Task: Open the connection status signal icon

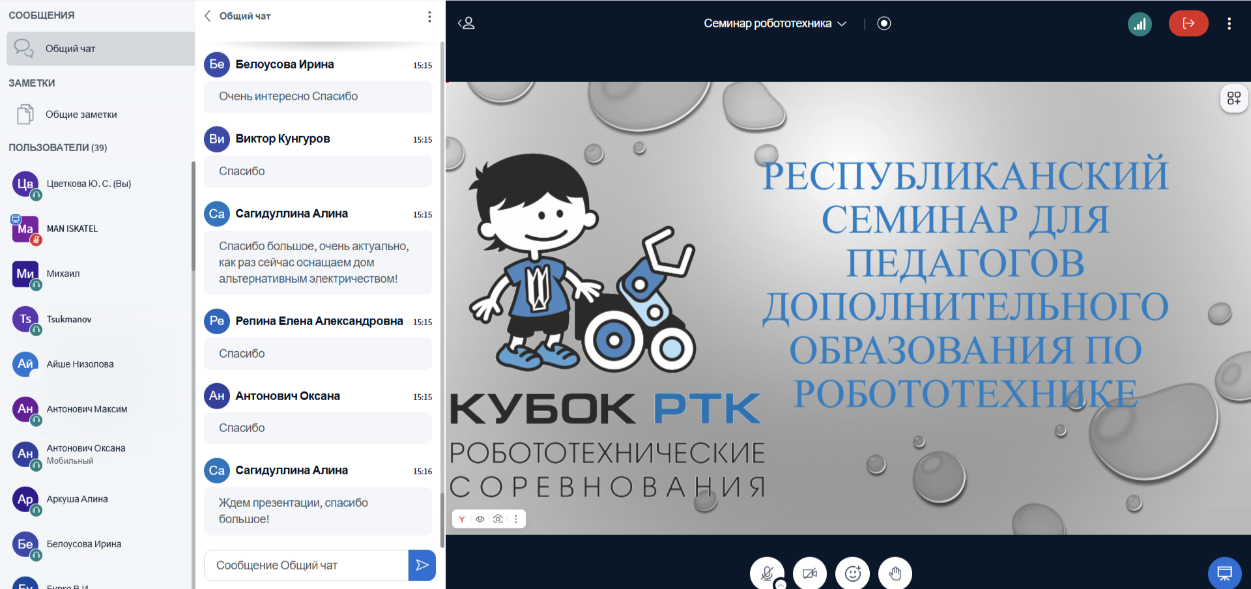Action: (1140, 24)
